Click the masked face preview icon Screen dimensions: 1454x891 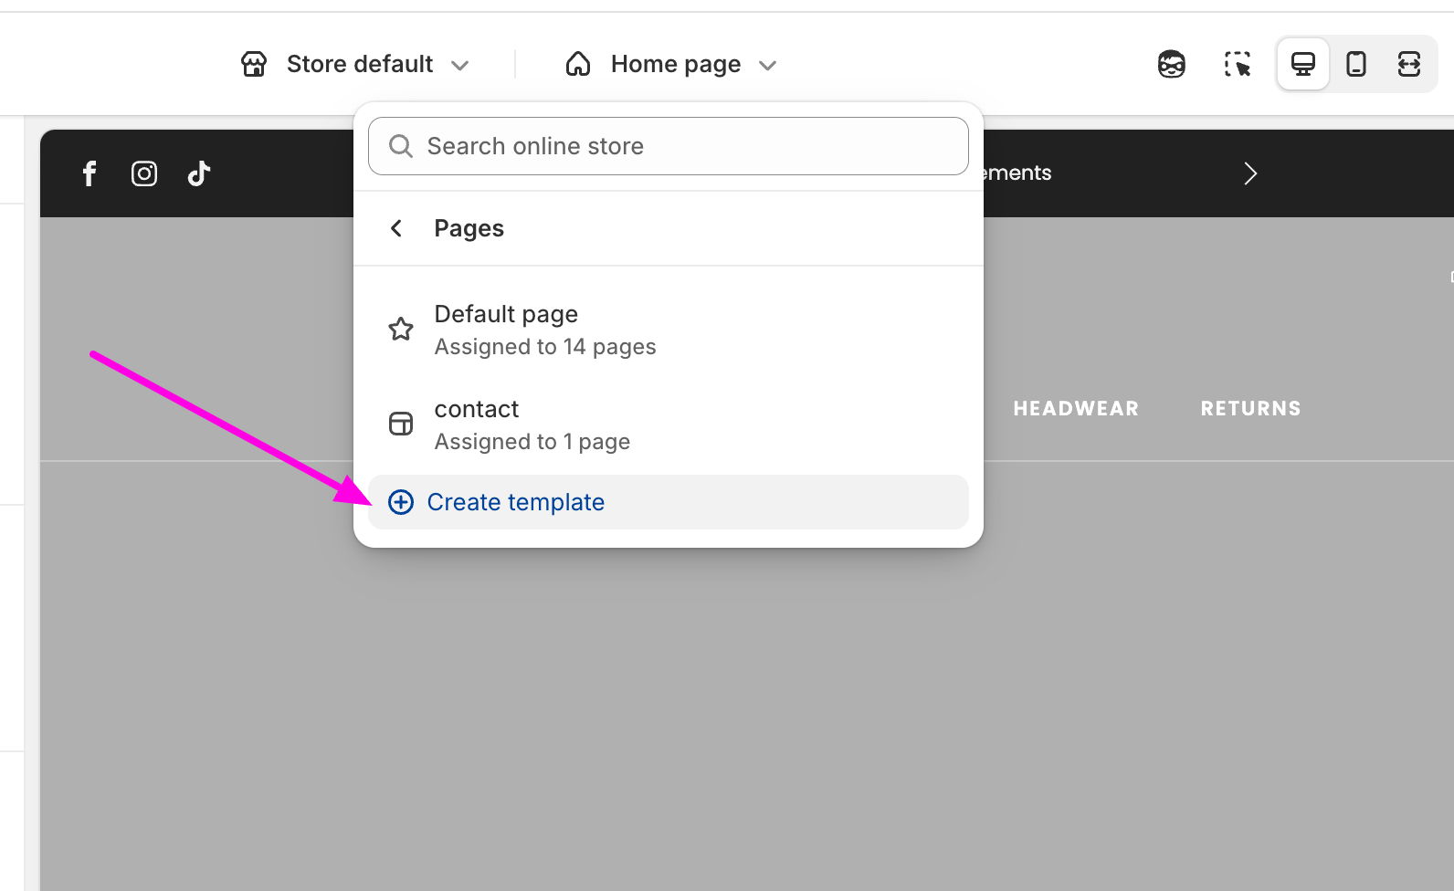point(1172,64)
